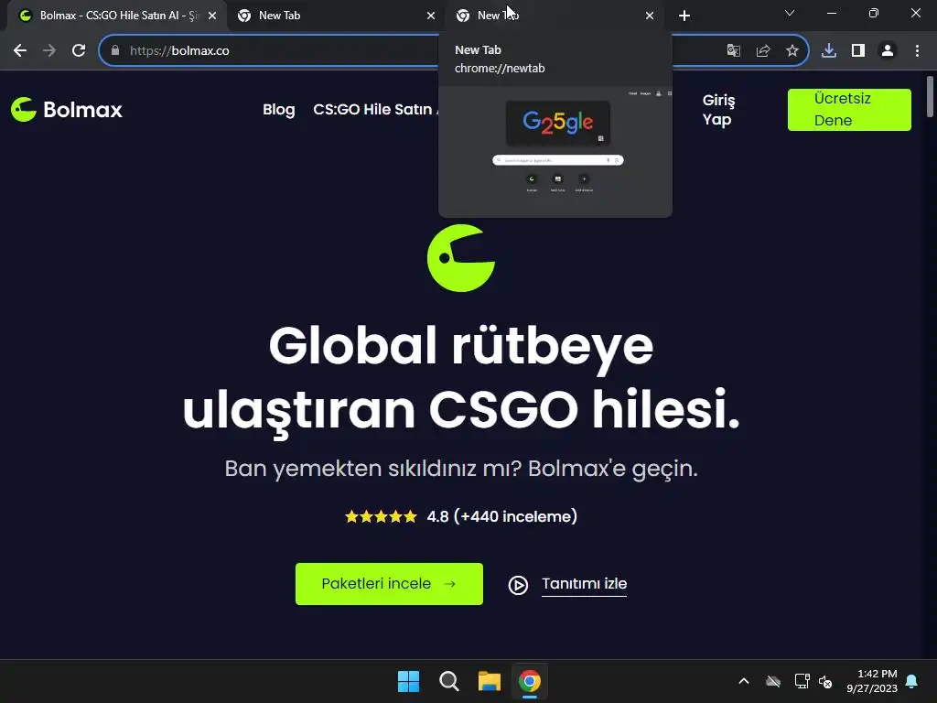Image resolution: width=937 pixels, height=703 pixels.
Task: Reload the bolmax.co page
Action: click(x=79, y=51)
